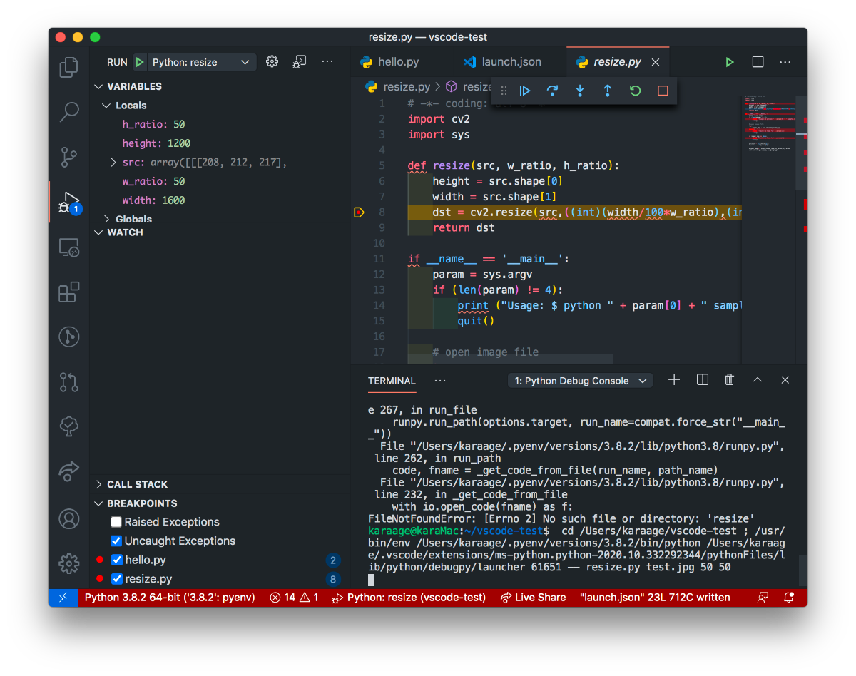Restart the debug session

(635, 91)
